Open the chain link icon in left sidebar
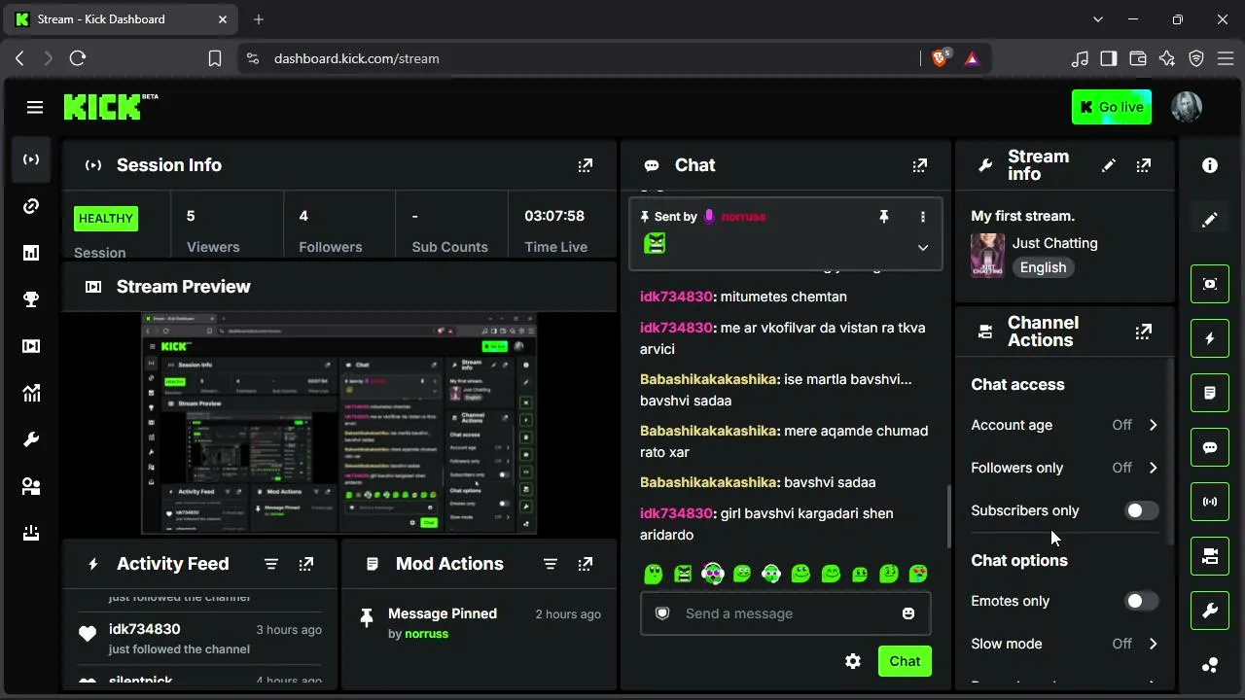The width and height of the screenshot is (1245, 700). [31, 206]
